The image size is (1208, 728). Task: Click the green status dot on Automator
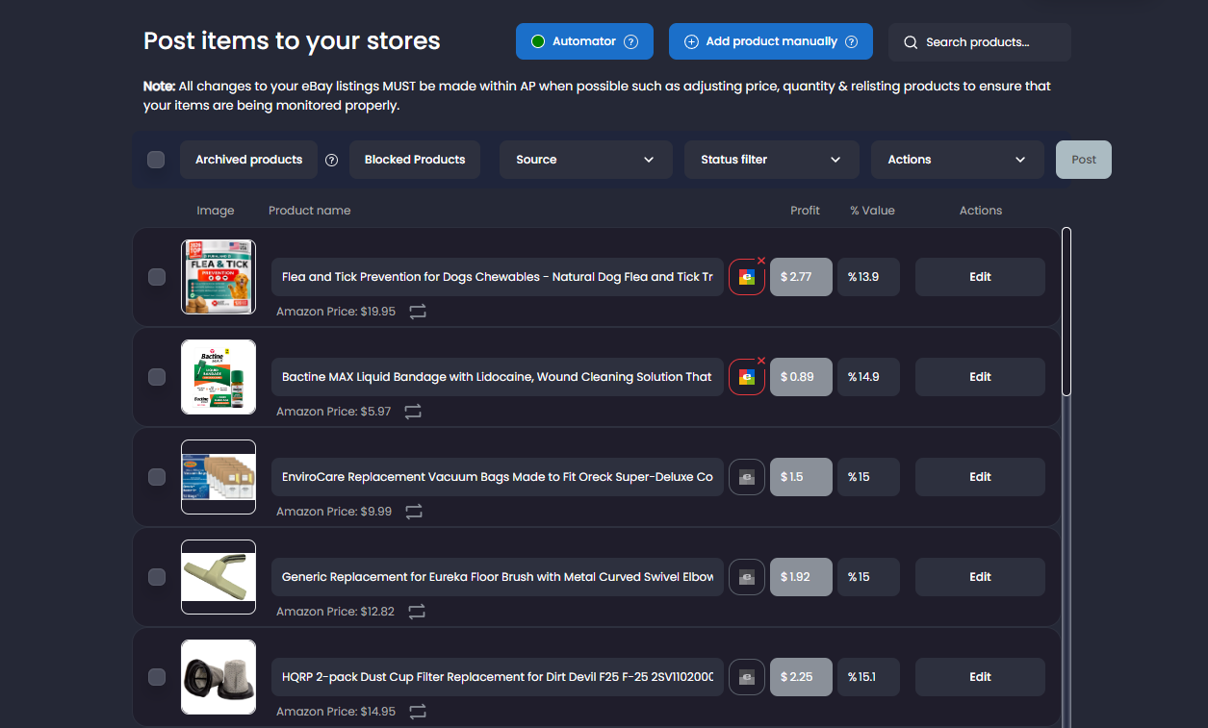(538, 41)
